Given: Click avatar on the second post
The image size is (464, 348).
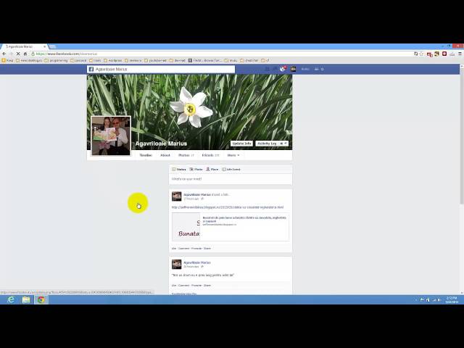Looking at the screenshot, I should coord(177,264).
